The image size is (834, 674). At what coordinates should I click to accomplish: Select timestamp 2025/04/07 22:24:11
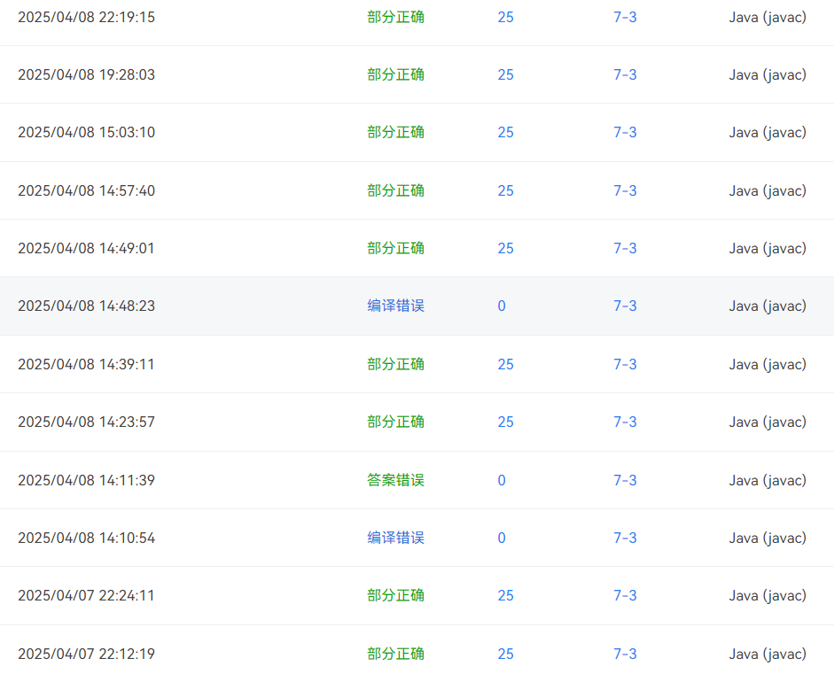(x=86, y=595)
